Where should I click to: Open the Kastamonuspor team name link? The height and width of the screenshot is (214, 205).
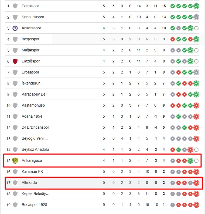(35, 105)
